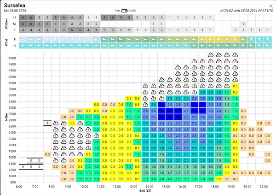This screenshot has height=195, width=276.
Task: Click the 19:00 time axis label
Action: point(231,187)
